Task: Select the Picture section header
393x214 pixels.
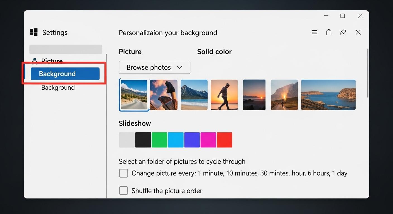Action: tap(130, 52)
